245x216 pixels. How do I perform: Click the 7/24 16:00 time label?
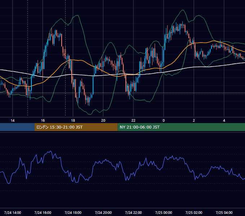pos(43,212)
